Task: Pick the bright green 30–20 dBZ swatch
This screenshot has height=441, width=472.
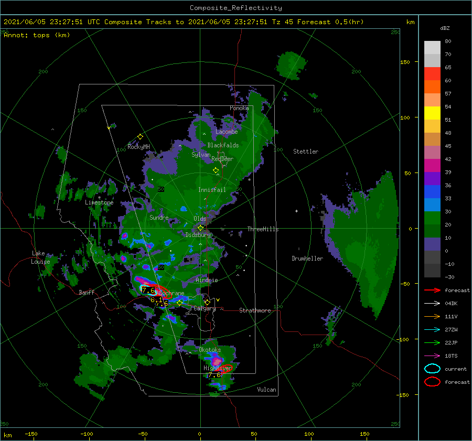Action: pyautogui.click(x=432, y=218)
